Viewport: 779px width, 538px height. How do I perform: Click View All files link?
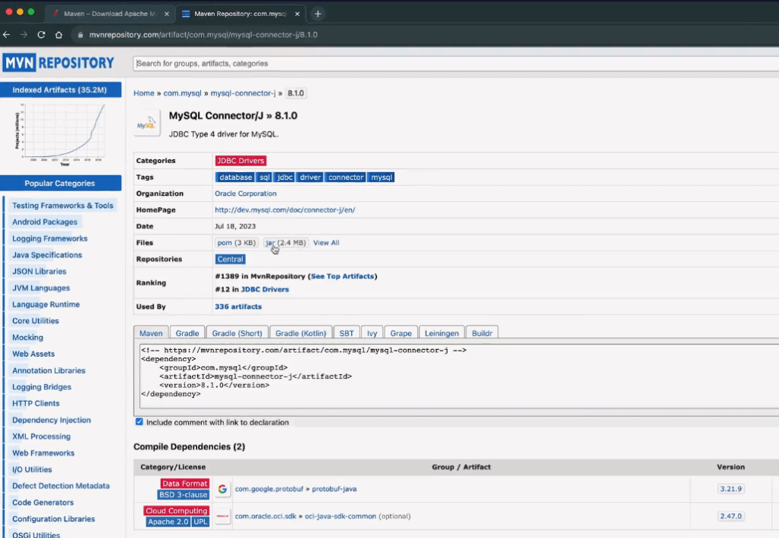click(326, 242)
